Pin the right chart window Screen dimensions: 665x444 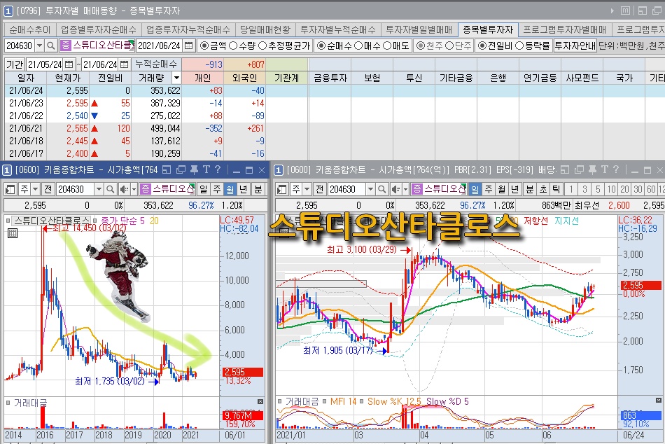point(592,170)
